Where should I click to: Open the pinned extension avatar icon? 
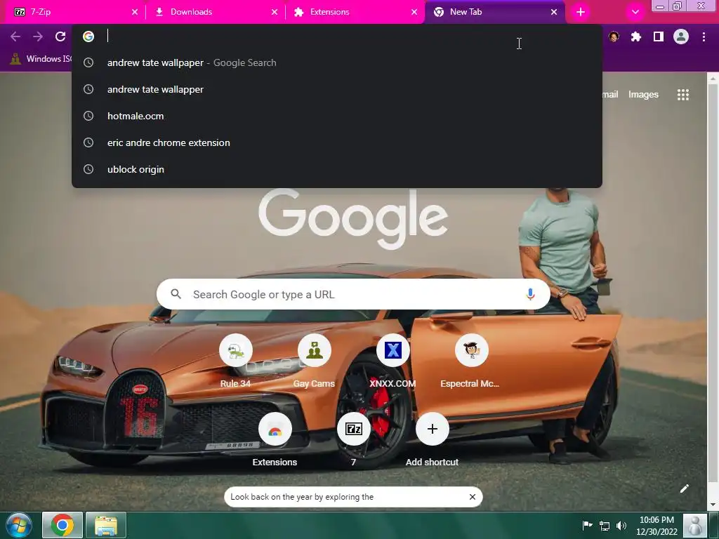pyautogui.click(x=614, y=36)
